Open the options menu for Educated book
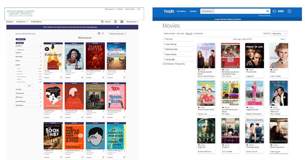Screen dimensions: 305x160 pos(61,71)
